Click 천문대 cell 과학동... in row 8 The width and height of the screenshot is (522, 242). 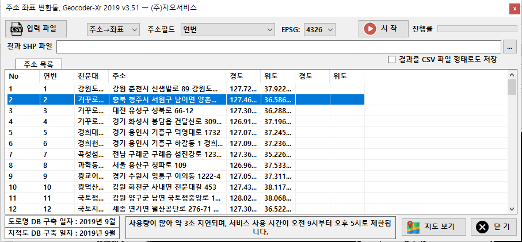point(91,165)
